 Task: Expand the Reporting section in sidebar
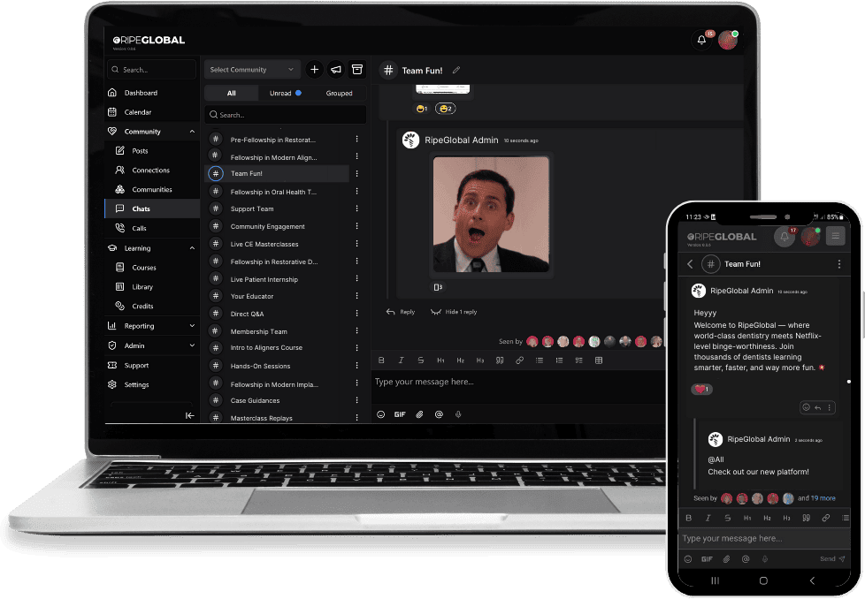point(150,326)
